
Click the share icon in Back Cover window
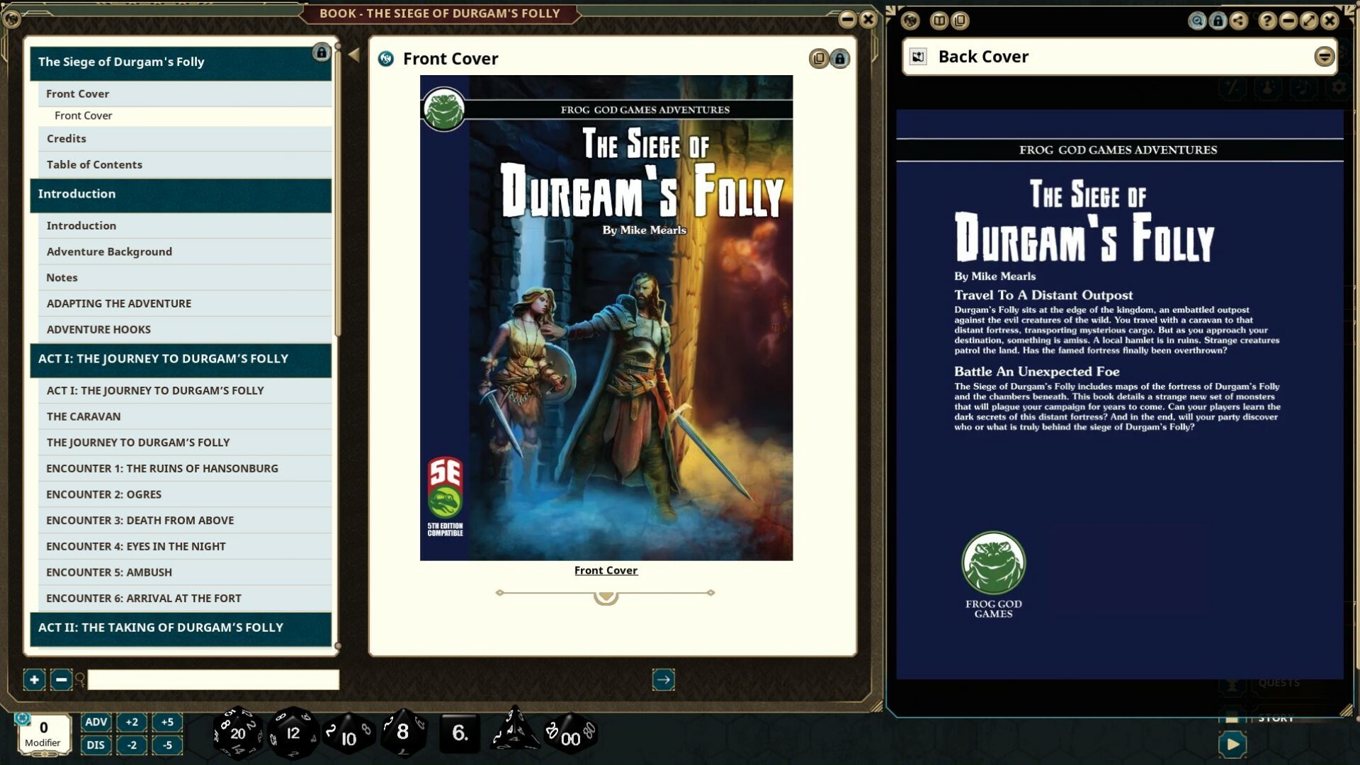1238,21
